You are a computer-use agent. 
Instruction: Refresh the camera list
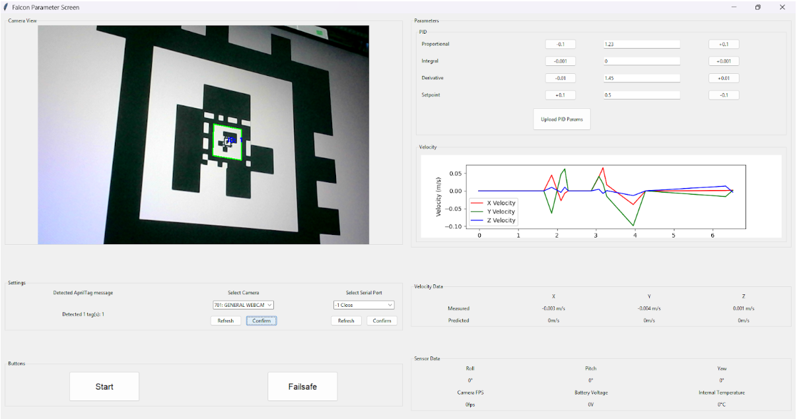(x=226, y=321)
